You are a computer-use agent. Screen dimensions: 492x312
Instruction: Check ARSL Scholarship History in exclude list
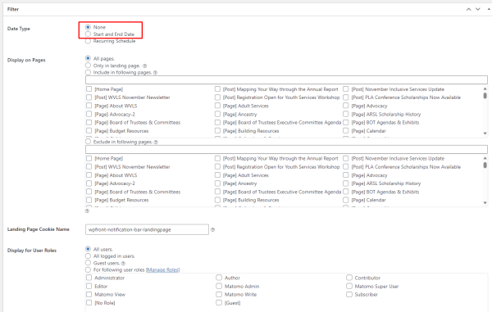[x=346, y=183]
